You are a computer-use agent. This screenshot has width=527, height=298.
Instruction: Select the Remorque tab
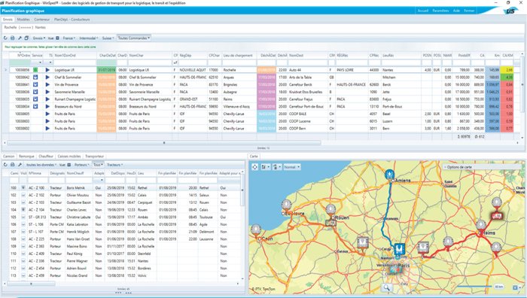click(26, 157)
